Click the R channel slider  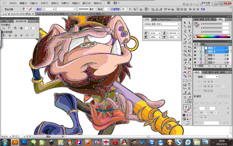212,24
